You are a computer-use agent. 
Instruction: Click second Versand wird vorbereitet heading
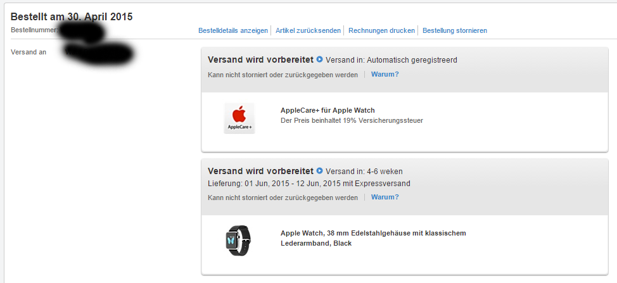tap(260, 171)
